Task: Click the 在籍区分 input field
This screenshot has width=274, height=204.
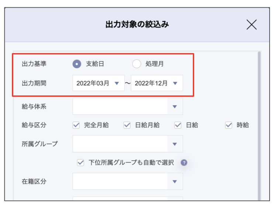Action: [120, 182]
